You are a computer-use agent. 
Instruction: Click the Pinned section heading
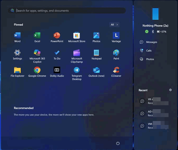tap(18, 25)
